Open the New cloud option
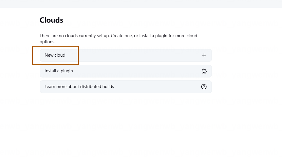This screenshot has width=282, height=159. (125, 55)
